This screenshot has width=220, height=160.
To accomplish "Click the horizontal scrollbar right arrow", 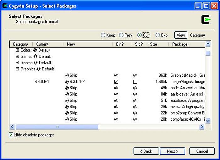I will coord(202,127).
